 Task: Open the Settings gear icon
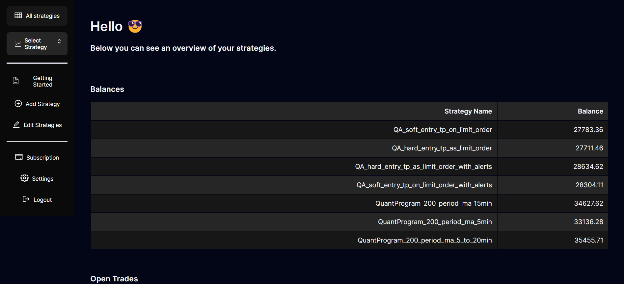point(24,178)
